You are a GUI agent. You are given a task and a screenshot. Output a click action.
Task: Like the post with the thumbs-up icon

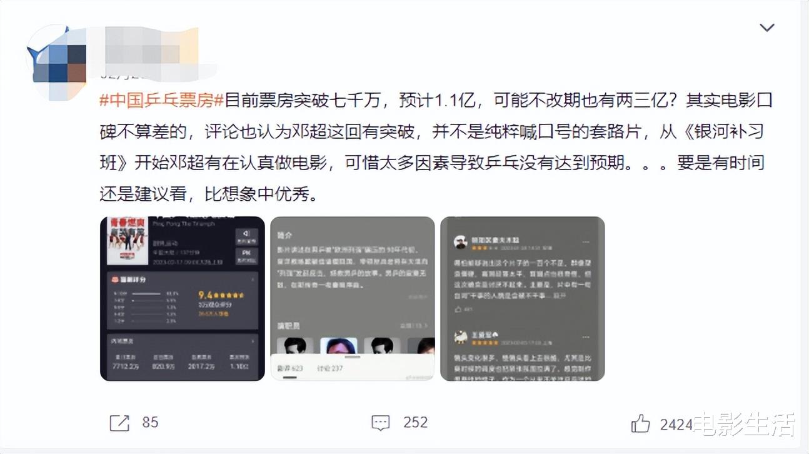(x=640, y=424)
